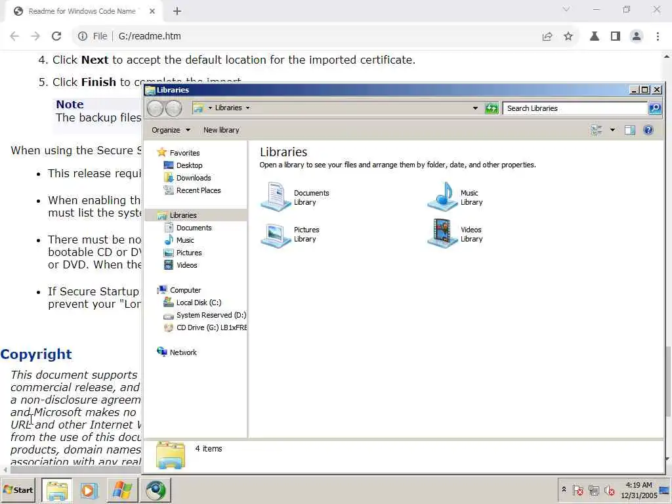Click the muted volume tray icon
The image size is (672, 504).
[609, 490]
